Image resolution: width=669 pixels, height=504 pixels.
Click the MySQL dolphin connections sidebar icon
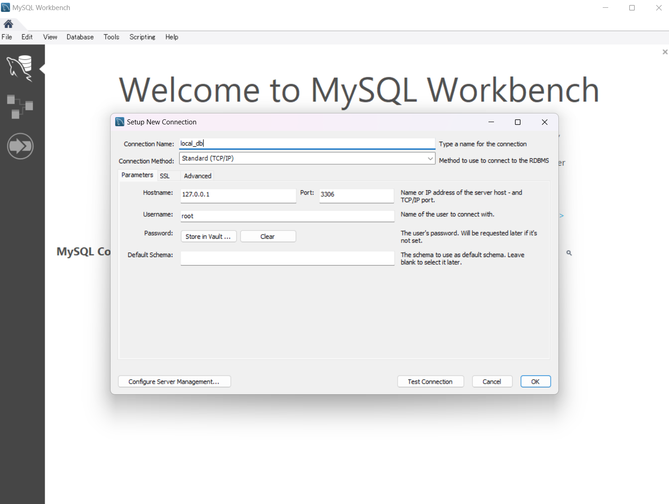pos(20,68)
